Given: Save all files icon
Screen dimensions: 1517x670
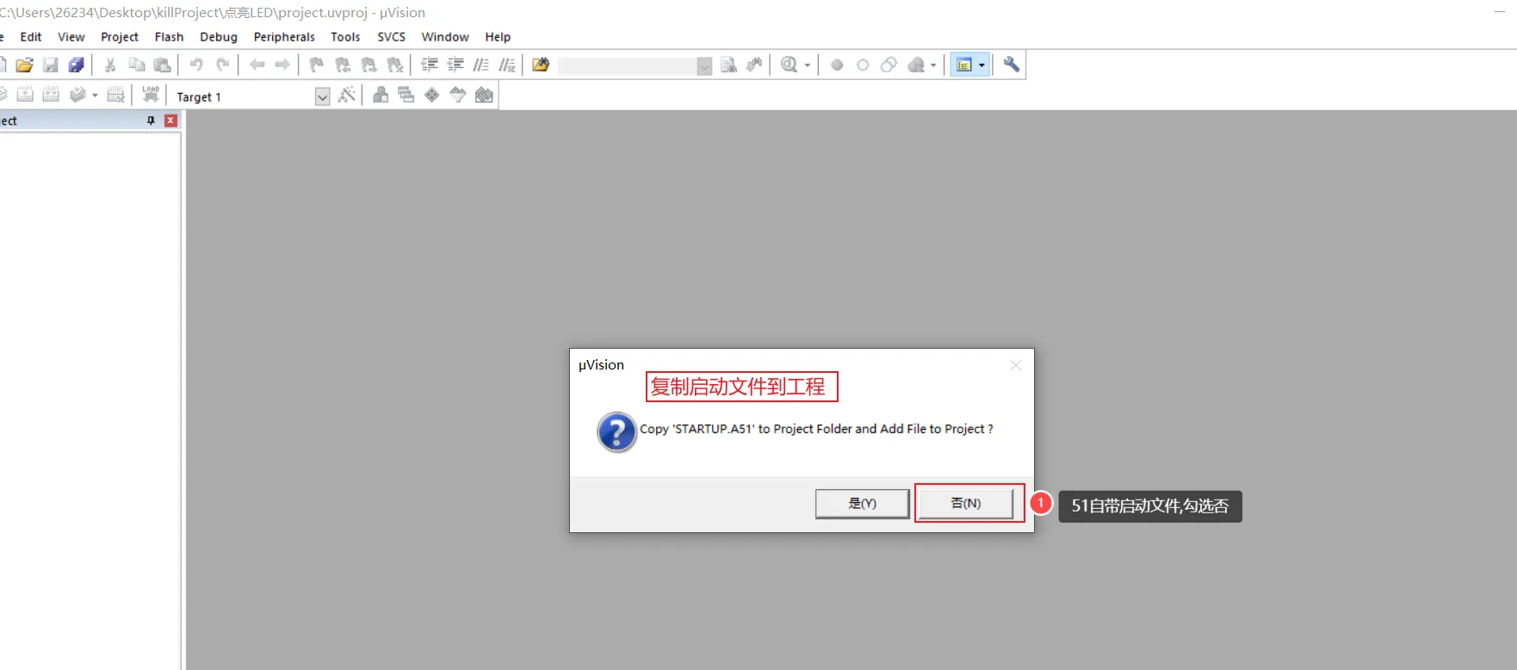Looking at the screenshot, I should tap(77, 65).
